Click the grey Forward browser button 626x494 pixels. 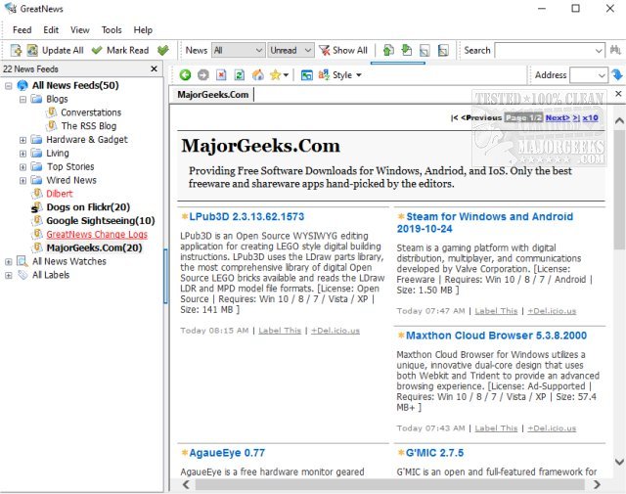(x=203, y=74)
